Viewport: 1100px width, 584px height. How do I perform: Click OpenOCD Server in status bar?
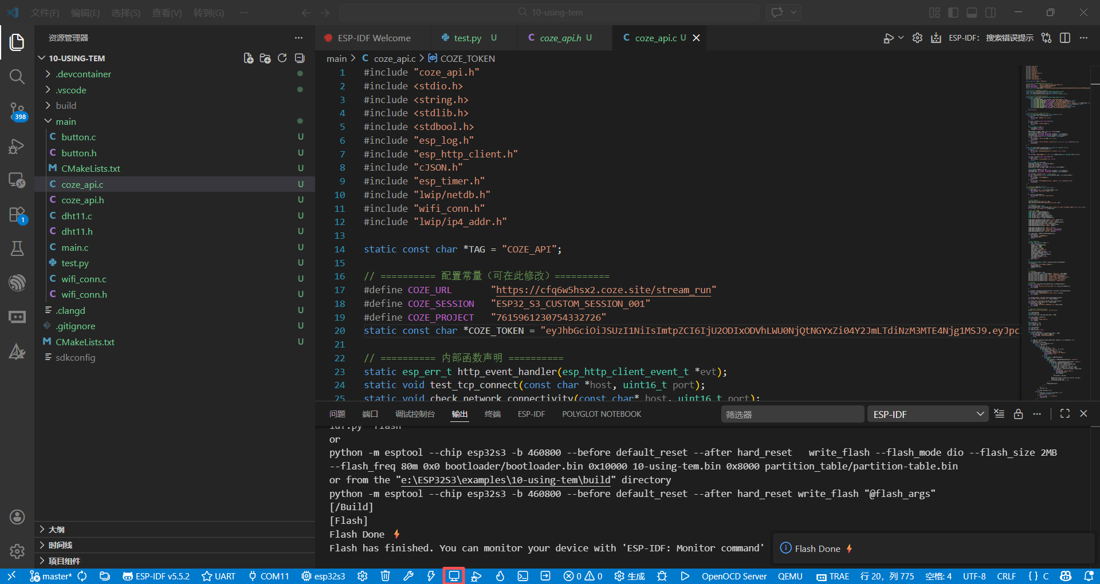tap(734, 576)
